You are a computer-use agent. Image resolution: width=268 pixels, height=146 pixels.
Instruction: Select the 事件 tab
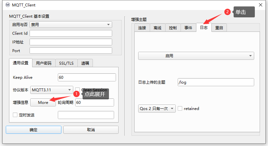point(188,28)
